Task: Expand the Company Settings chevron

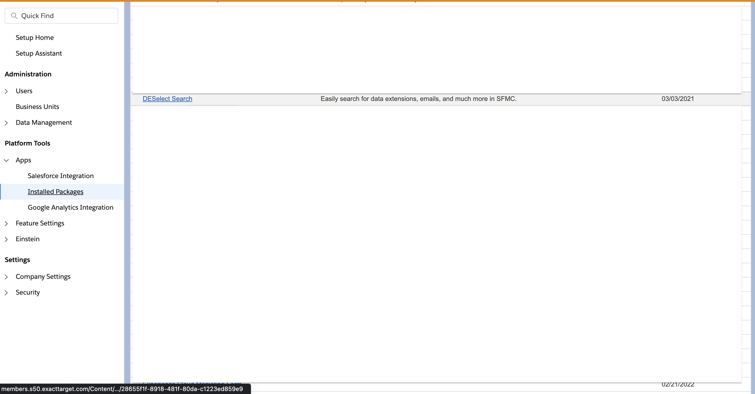Action: pos(6,277)
